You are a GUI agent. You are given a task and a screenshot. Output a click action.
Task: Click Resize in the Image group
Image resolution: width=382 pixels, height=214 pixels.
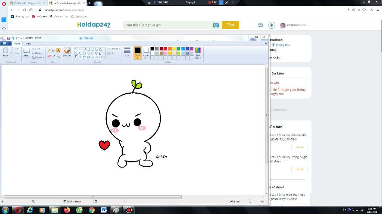click(x=37, y=53)
